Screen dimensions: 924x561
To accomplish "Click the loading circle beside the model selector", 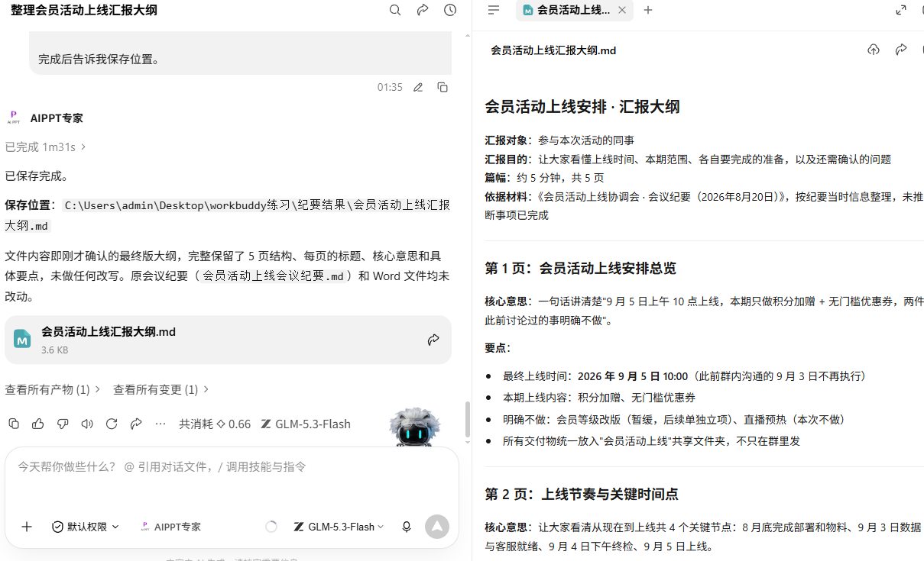I will point(271,527).
